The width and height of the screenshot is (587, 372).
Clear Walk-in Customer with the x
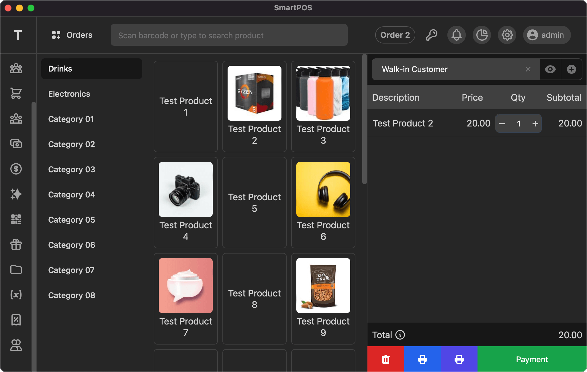click(x=528, y=69)
